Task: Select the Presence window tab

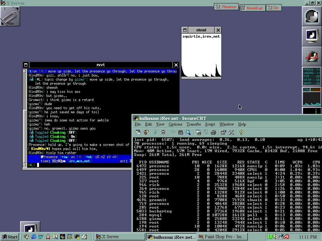Action: 226,7
